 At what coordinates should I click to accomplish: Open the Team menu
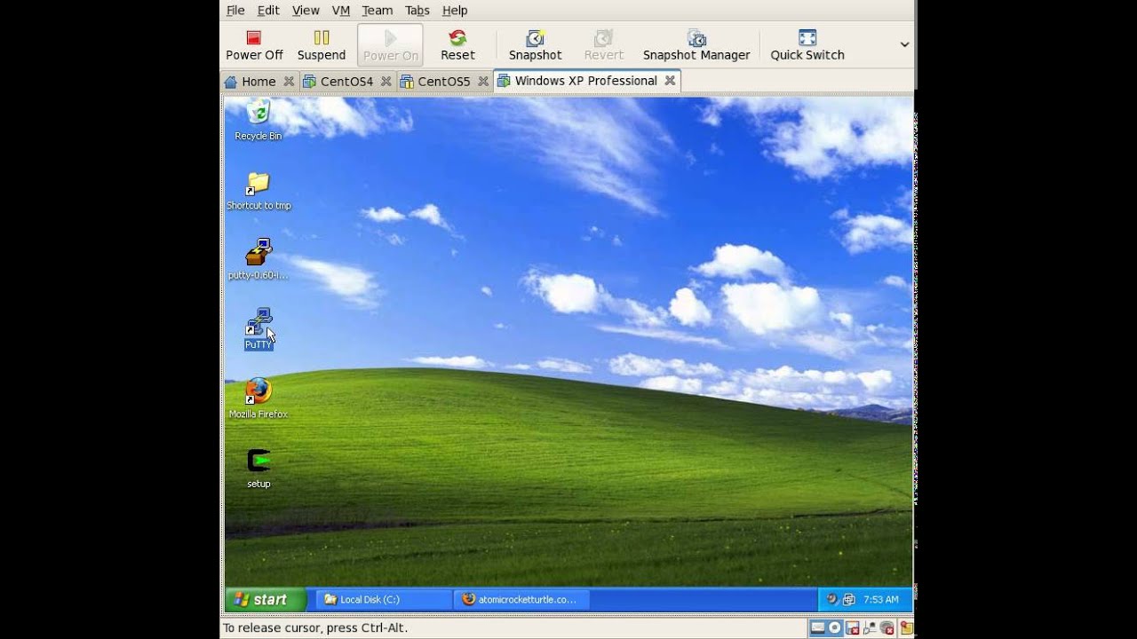pyautogui.click(x=377, y=11)
